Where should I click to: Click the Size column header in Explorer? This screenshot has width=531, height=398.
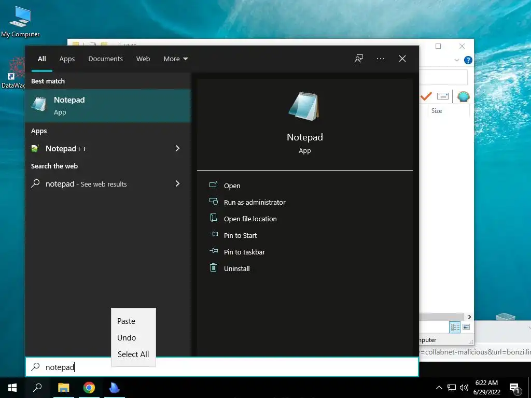(437, 111)
